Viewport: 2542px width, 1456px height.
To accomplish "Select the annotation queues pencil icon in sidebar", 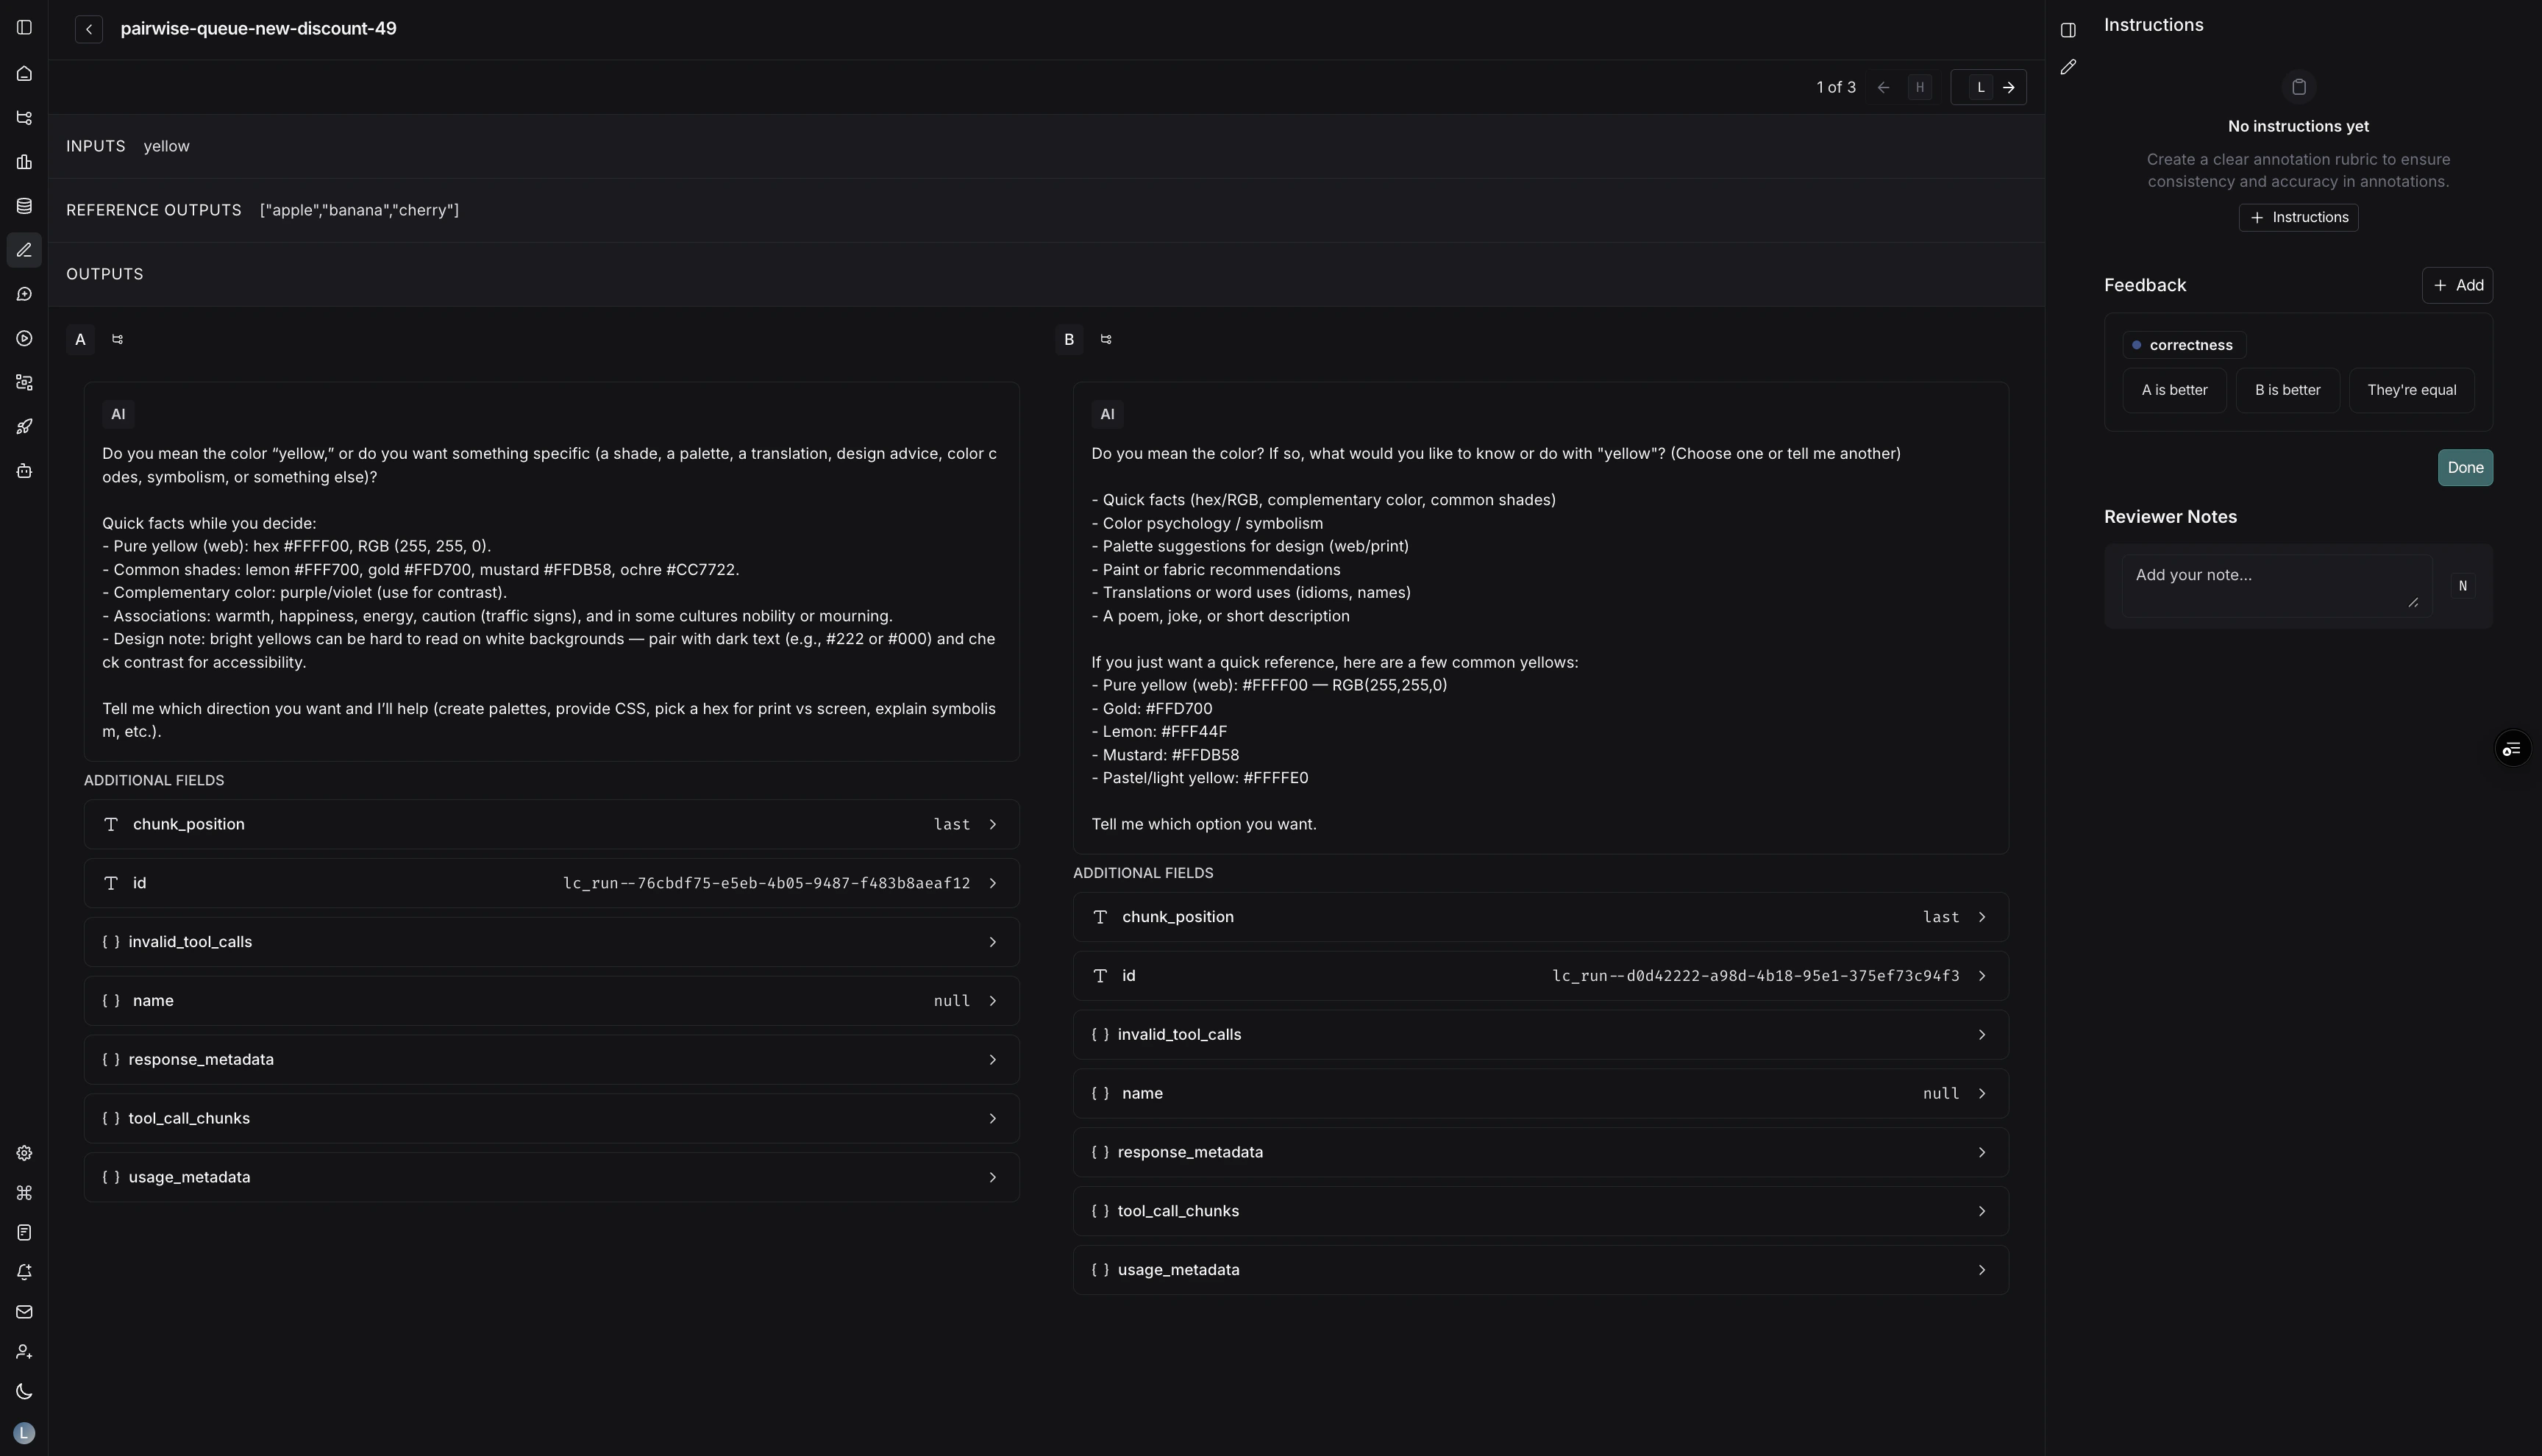I will tap(24, 250).
